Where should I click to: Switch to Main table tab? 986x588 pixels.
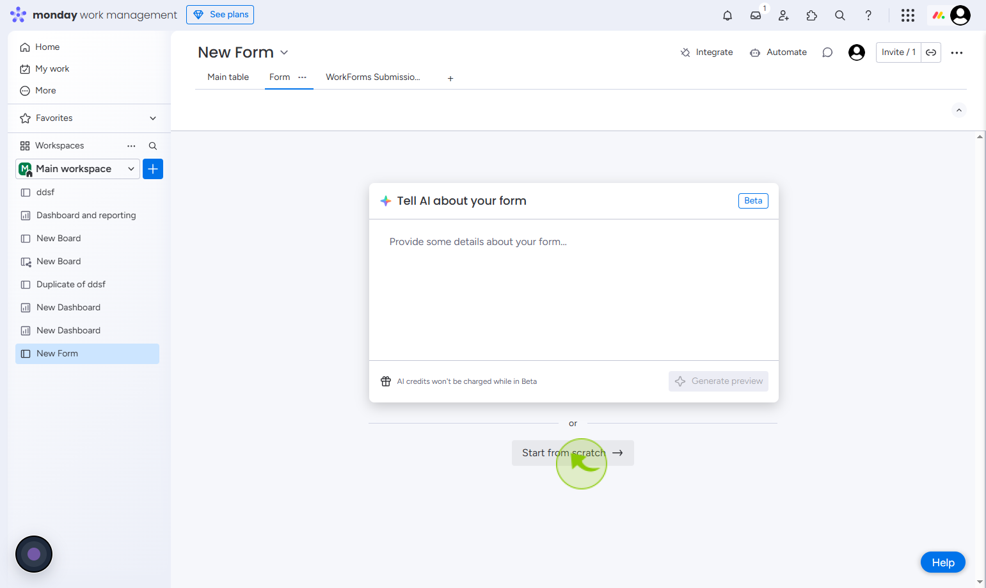click(228, 77)
